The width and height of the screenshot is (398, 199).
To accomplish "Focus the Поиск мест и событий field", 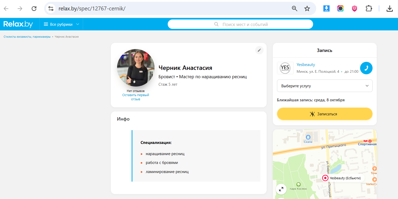I will 240,24.
